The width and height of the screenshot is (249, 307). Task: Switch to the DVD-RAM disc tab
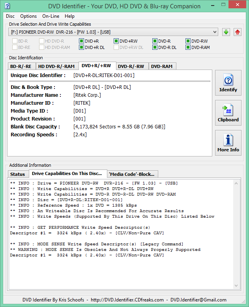162,66
